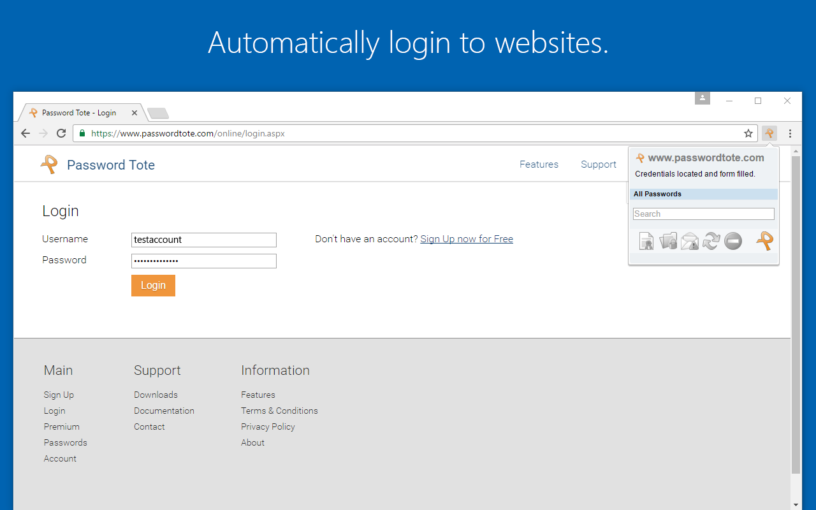Open the Features footer link

click(258, 395)
